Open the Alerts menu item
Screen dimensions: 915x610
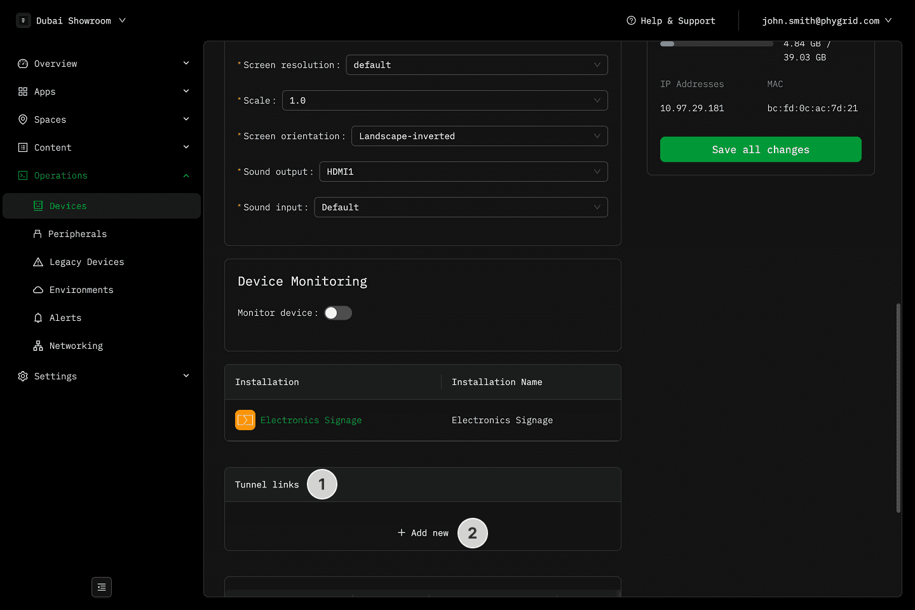pos(102,318)
